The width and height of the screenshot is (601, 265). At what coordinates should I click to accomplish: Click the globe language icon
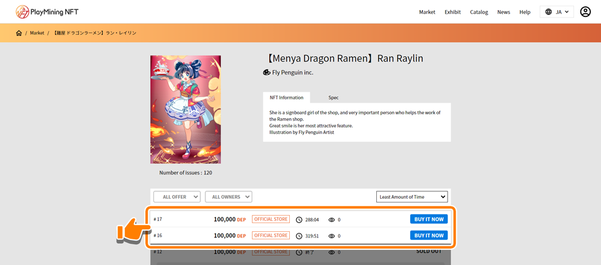[548, 12]
